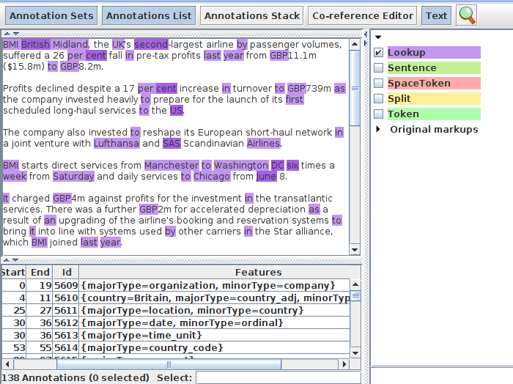Check the Token annotation type box
Viewport: 513px width, 384px height.
click(378, 114)
